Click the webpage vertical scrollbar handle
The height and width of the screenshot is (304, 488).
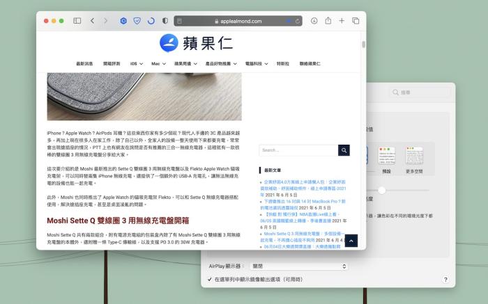click(x=363, y=45)
